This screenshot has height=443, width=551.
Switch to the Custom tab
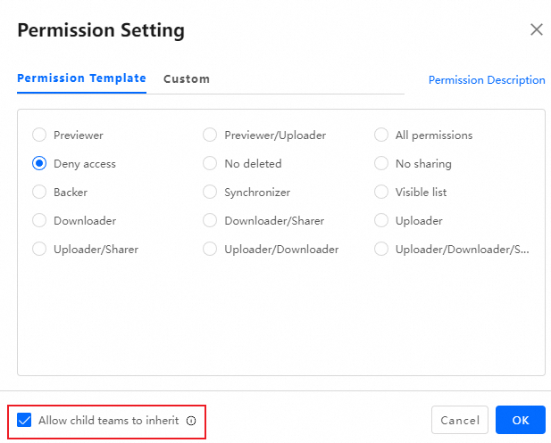pos(187,79)
